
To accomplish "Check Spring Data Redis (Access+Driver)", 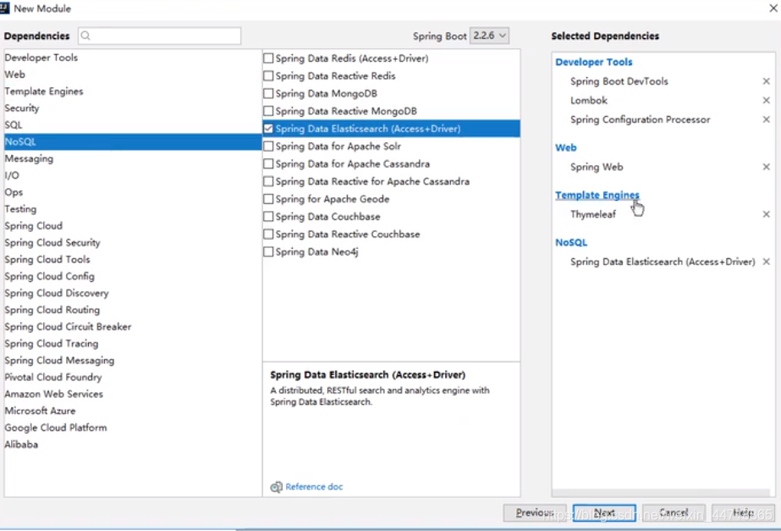I will point(268,58).
